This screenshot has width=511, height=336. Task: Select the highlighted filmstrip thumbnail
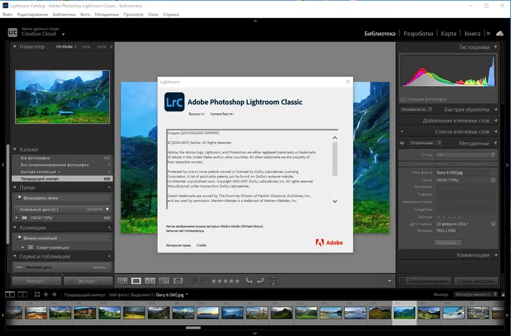tap(404, 313)
